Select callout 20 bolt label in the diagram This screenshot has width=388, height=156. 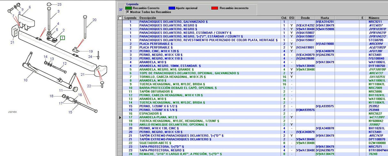coord(94,20)
